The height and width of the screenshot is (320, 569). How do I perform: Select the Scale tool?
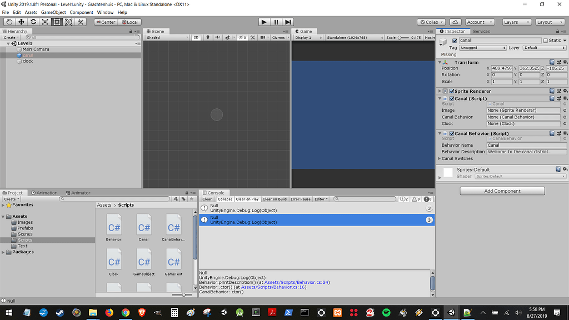pos(45,22)
